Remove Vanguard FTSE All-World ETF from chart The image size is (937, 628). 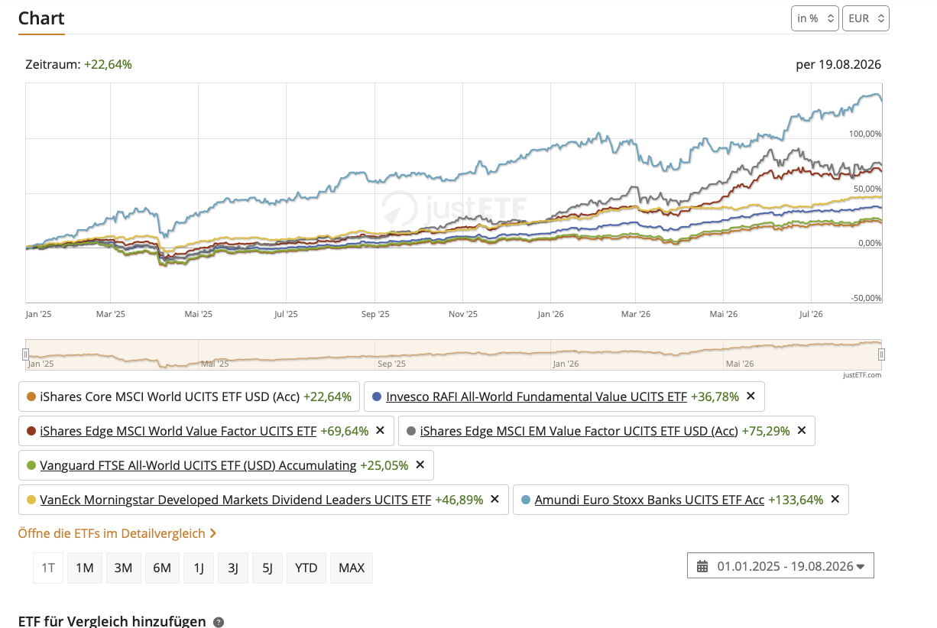point(420,465)
